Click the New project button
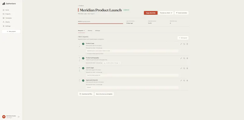This screenshot has height=120, width=244. point(11,32)
